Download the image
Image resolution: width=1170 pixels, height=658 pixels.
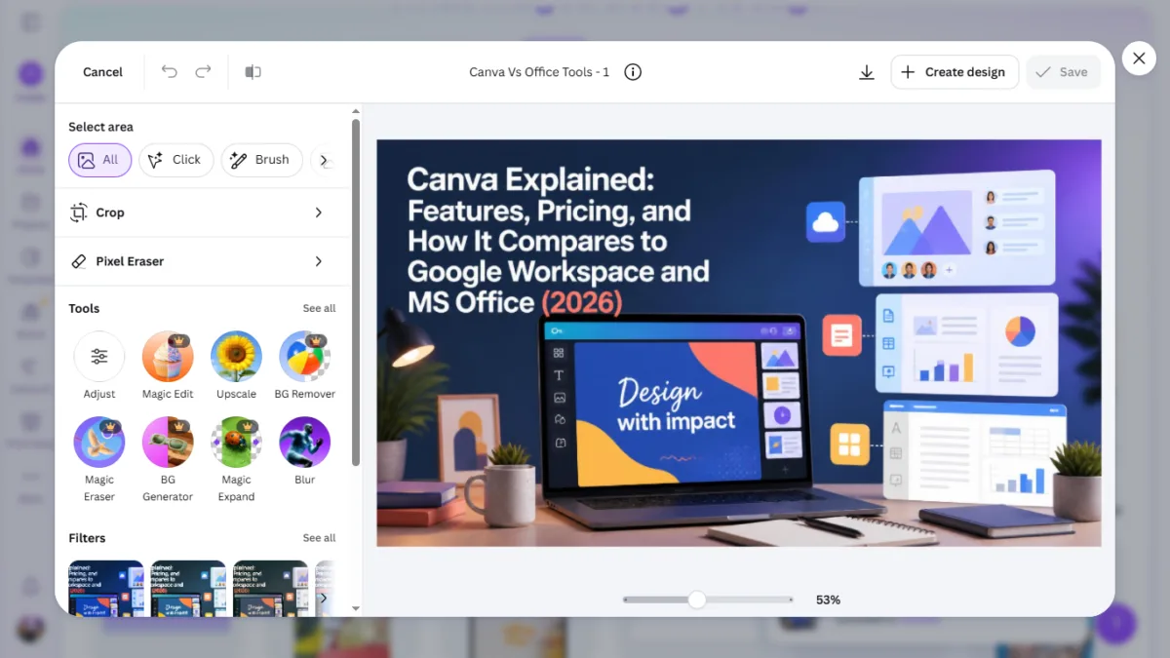[x=866, y=72]
